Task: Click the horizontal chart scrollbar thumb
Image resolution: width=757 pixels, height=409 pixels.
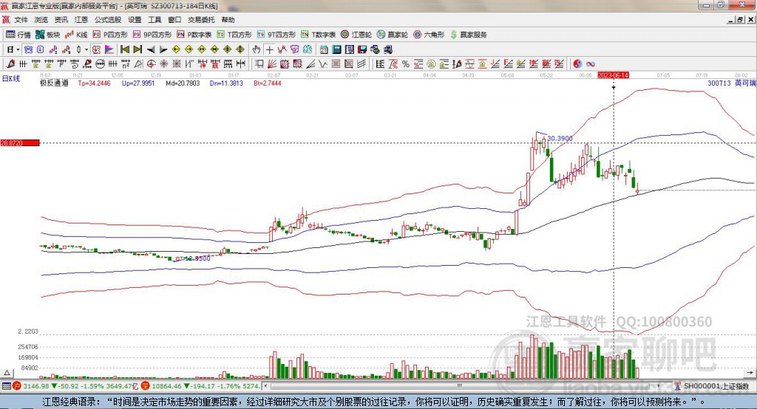Action: [460, 386]
